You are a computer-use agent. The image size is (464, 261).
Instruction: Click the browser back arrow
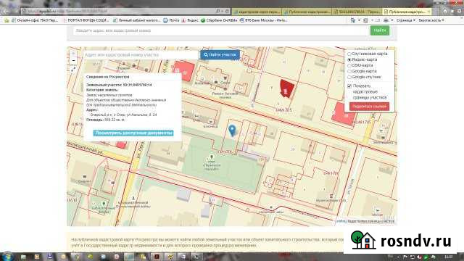coord(6,12)
